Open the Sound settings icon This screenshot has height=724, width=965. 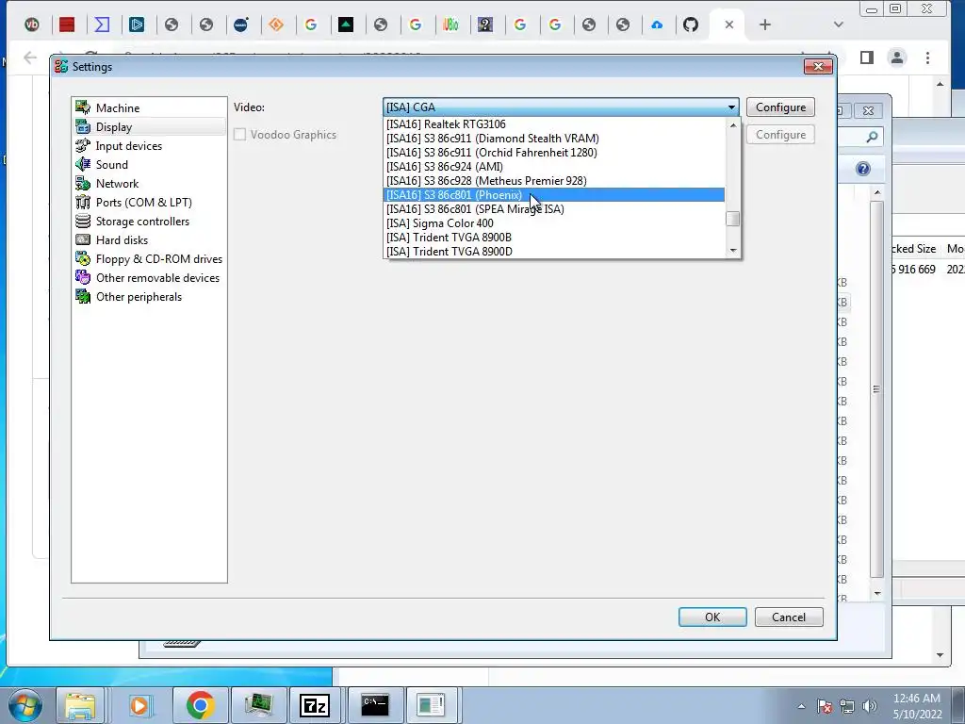[x=83, y=164]
